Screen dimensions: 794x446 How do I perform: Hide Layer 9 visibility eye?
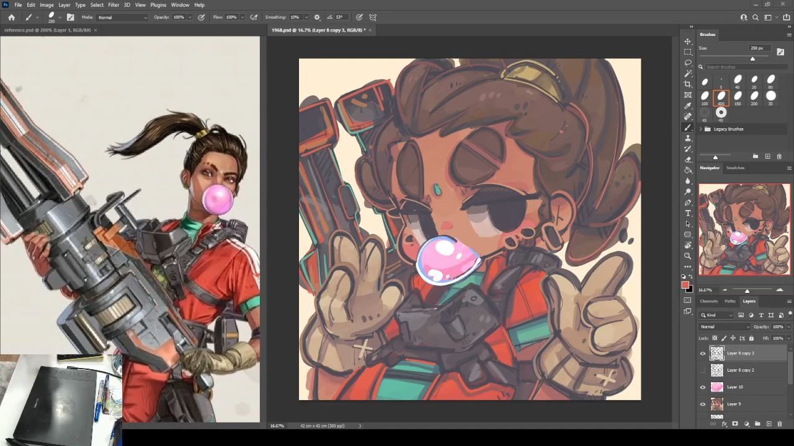click(703, 404)
